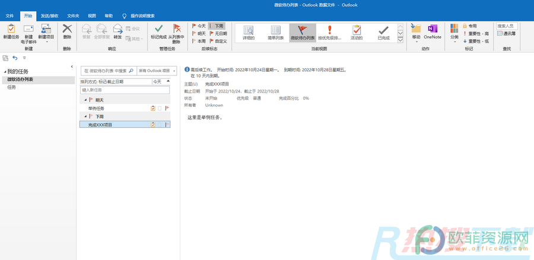Open the 视图 (View) tab
Image resolution: width=534 pixels, height=260 pixels.
[92, 16]
